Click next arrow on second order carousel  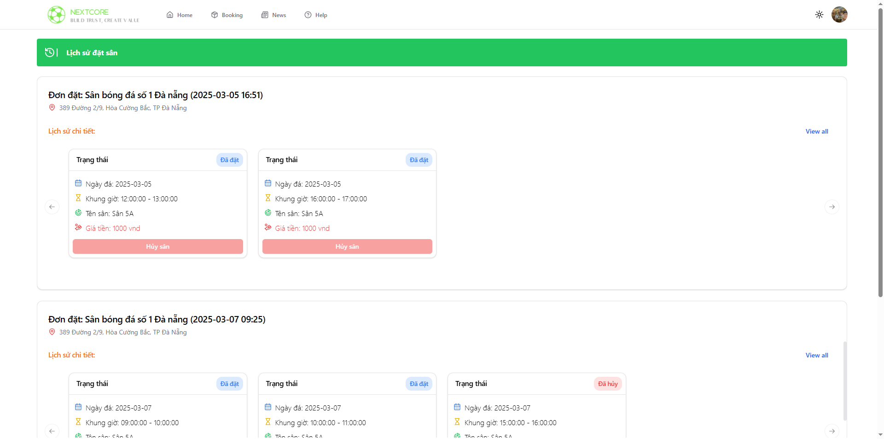click(x=832, y=431)
